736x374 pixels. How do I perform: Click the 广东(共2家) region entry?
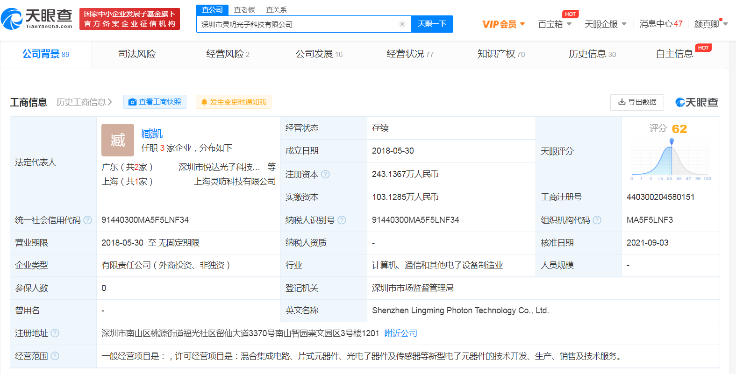click(x=127, y=167)
